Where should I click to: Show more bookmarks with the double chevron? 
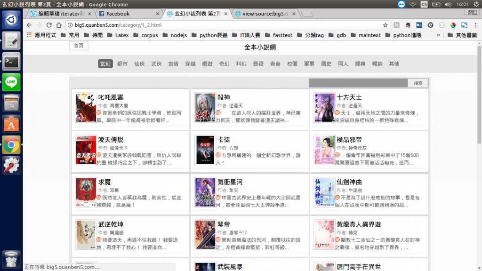pyautogui.click(x=438, y=35)
